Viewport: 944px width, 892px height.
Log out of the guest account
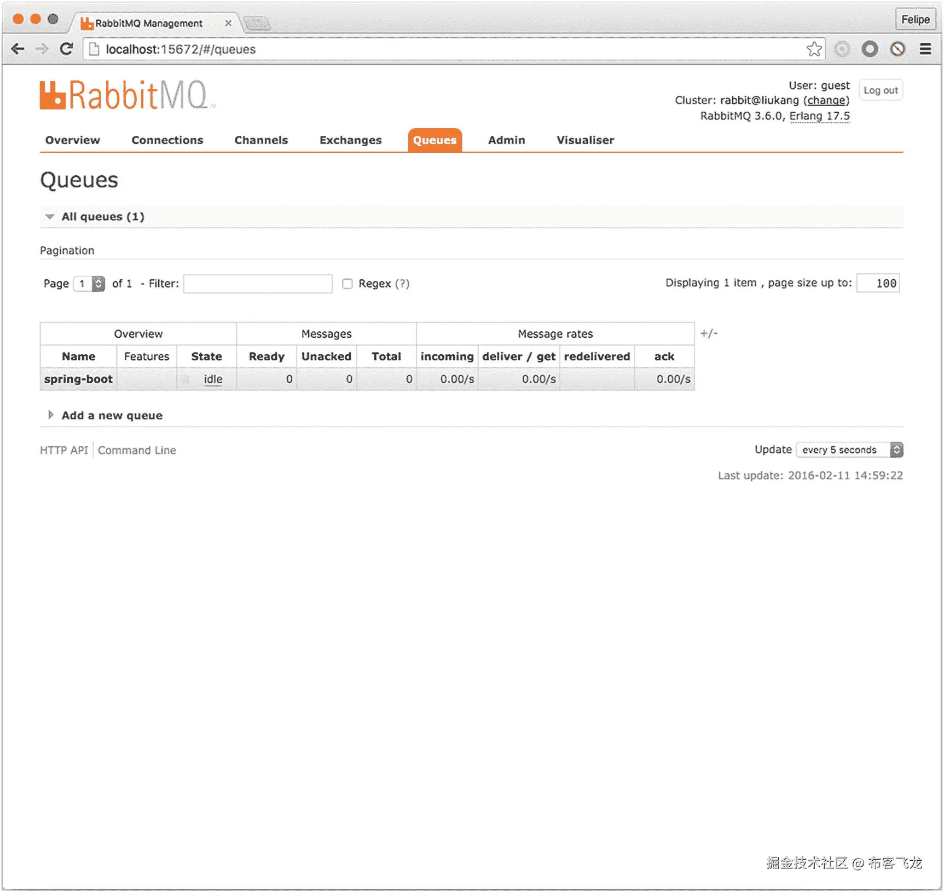point(881,90)
